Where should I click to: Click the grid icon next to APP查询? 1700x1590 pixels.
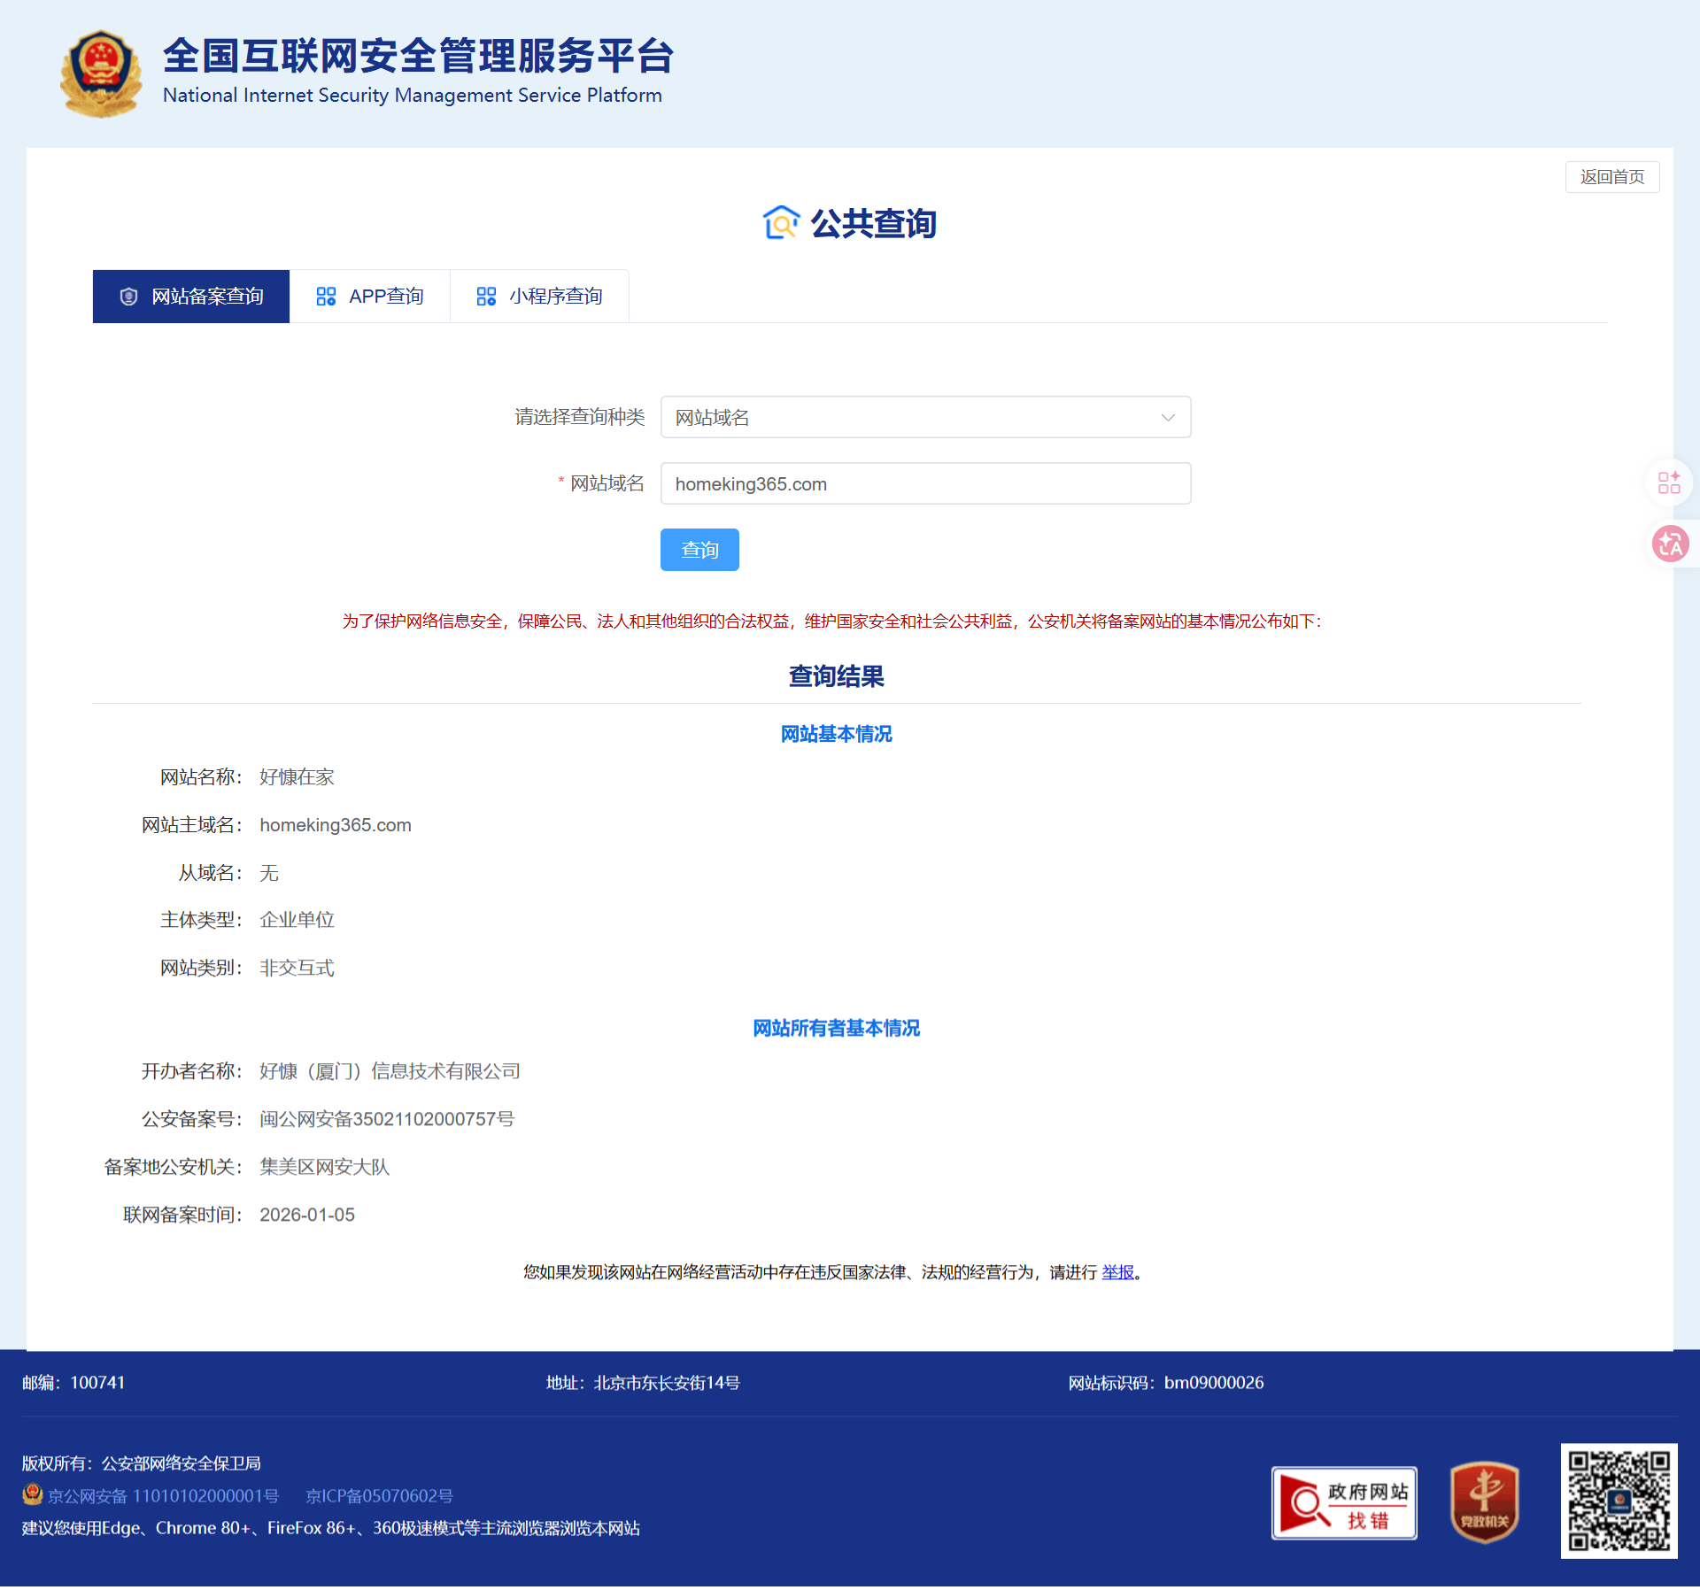(x=326, y=297)
